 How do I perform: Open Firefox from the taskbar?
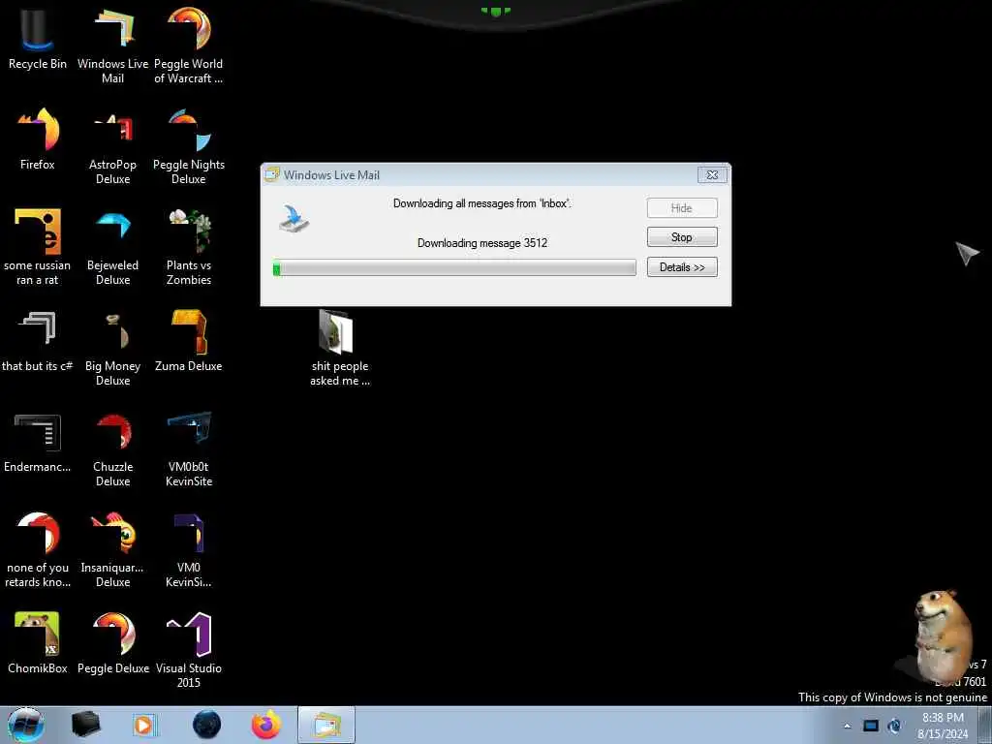[266, 725]
